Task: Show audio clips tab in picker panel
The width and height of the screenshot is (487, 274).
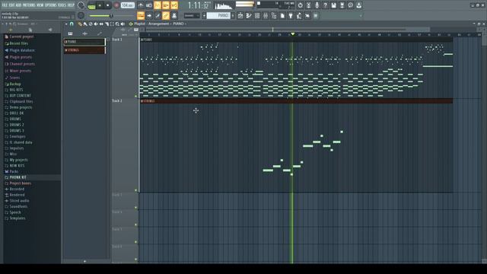Action: coord(84,33)
